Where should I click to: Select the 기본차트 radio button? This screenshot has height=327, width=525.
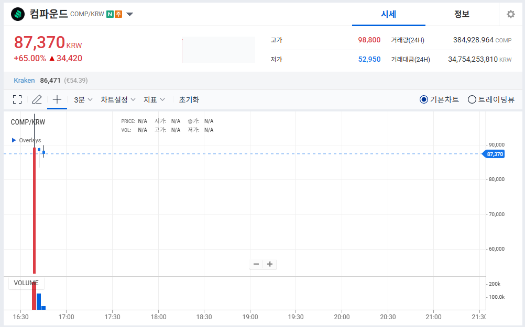(x=423, y=99)
